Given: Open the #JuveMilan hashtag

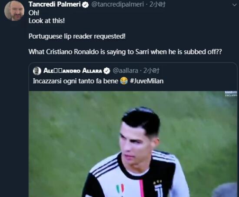Looking at the screenshot, I should (146, 81).
